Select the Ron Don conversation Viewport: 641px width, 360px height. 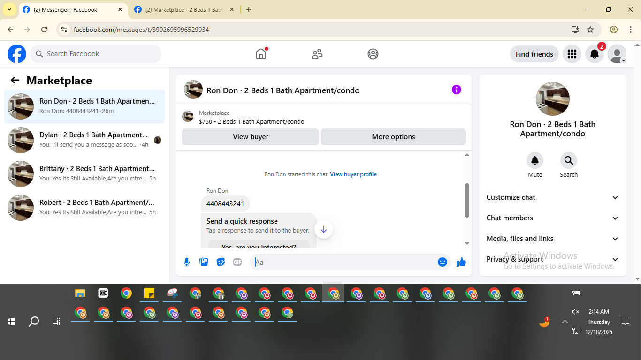point(84,106)
